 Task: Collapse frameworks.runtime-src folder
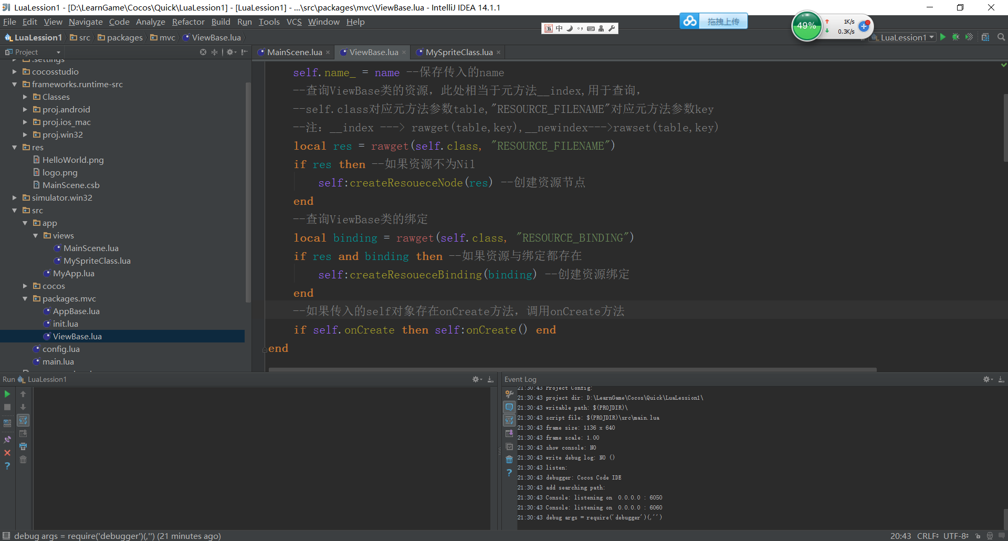click(x=15, y=85)
